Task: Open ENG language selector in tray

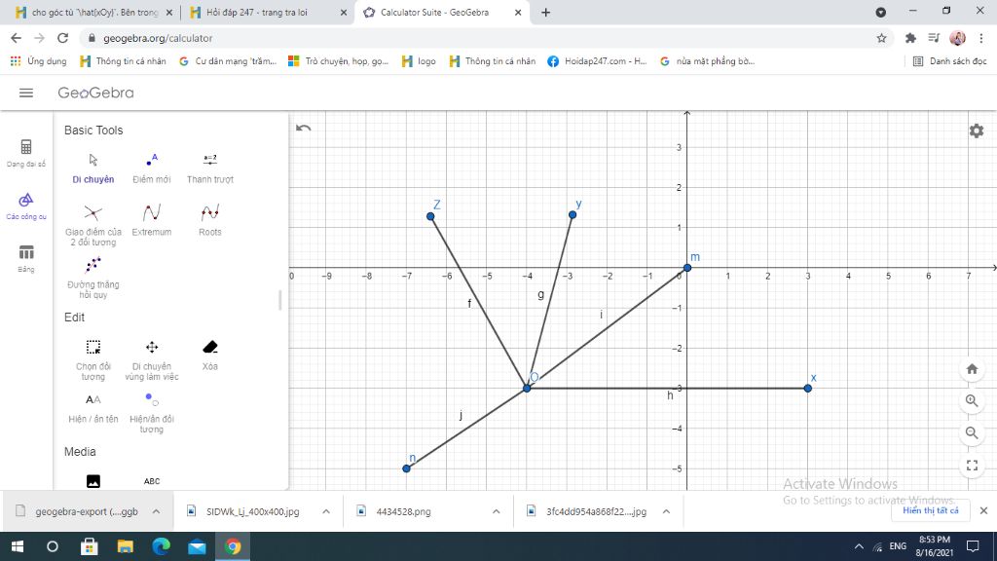Action: (898, 546)
